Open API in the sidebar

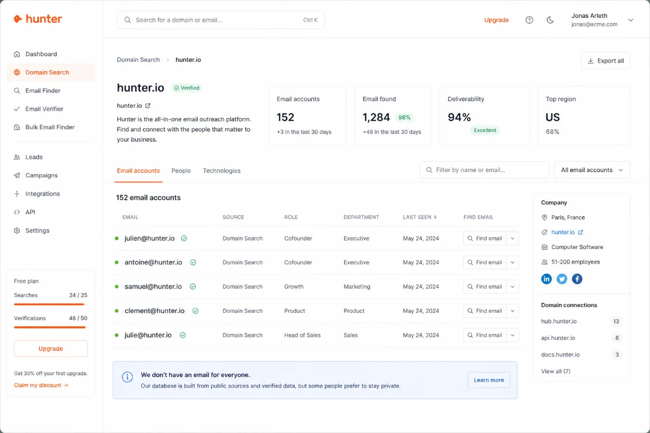tap(51, 212)
